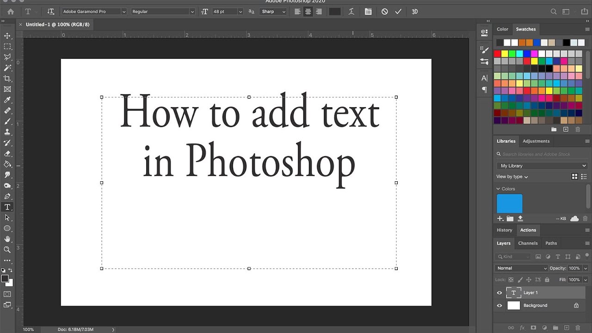Viewport: 592px width, 333px height.
Task: Select the Zoom tool
Action: pos(7,250)
